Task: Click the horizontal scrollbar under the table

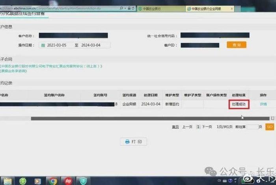Action: tap(150, 118)
